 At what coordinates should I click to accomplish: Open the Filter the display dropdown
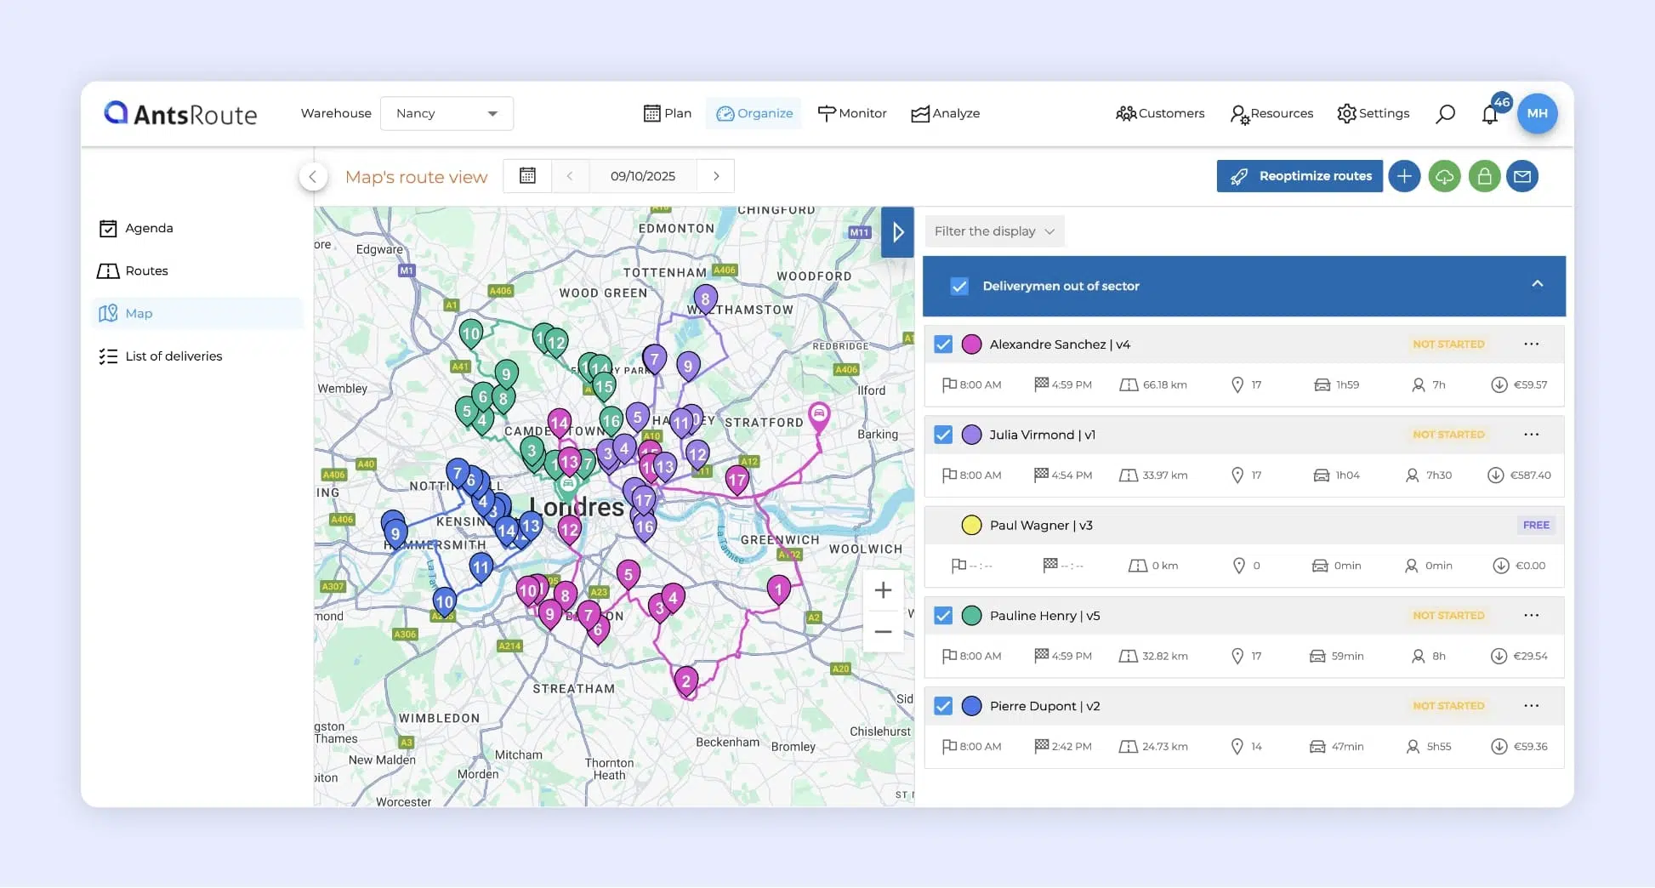(x=993, y=231)
